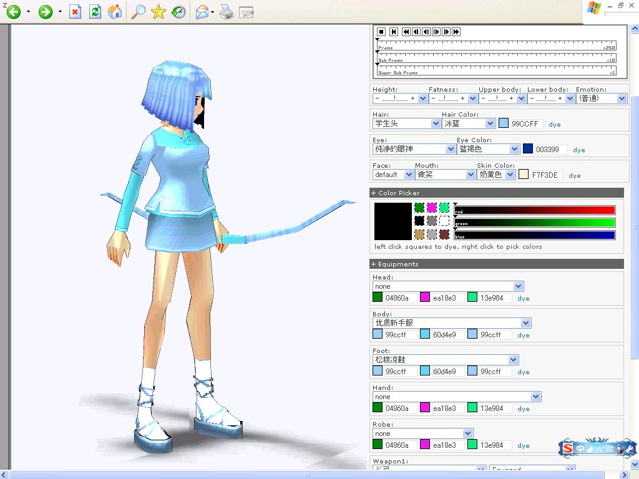Collapse the Equipments section header
Viewport: 639px width, 479px height.
(x=497, y=264)
